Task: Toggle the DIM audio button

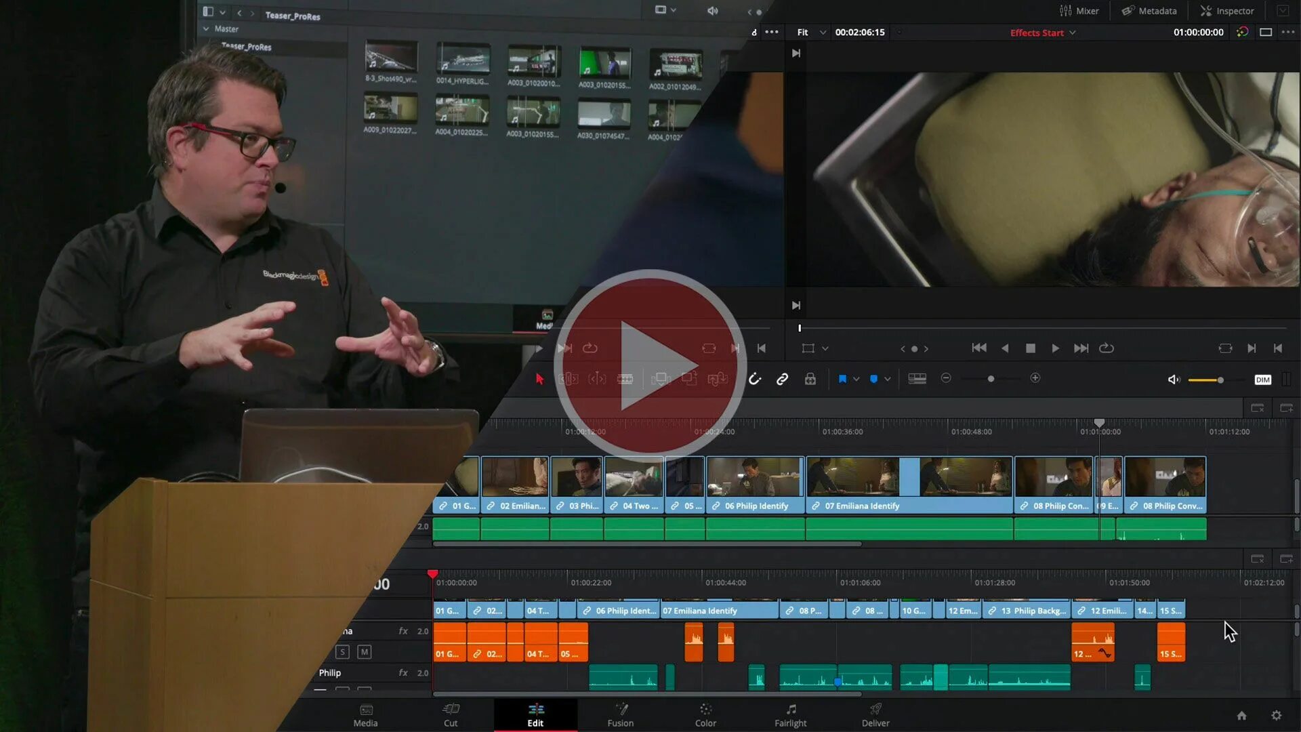Action: [1262, 380]
